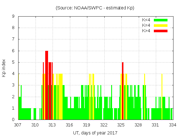Click the 'UT, days of year 2017' label
The image size is (182, 137).
[95, 133]
